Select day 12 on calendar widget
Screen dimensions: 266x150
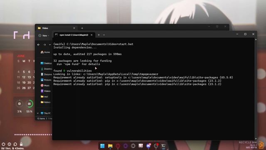coord(24,77)
